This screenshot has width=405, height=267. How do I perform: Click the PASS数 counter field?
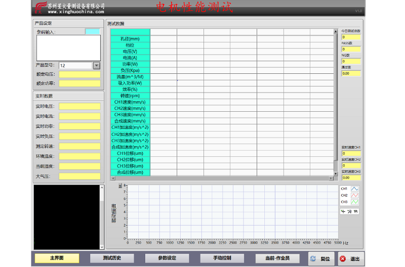[x=351, y=49]
